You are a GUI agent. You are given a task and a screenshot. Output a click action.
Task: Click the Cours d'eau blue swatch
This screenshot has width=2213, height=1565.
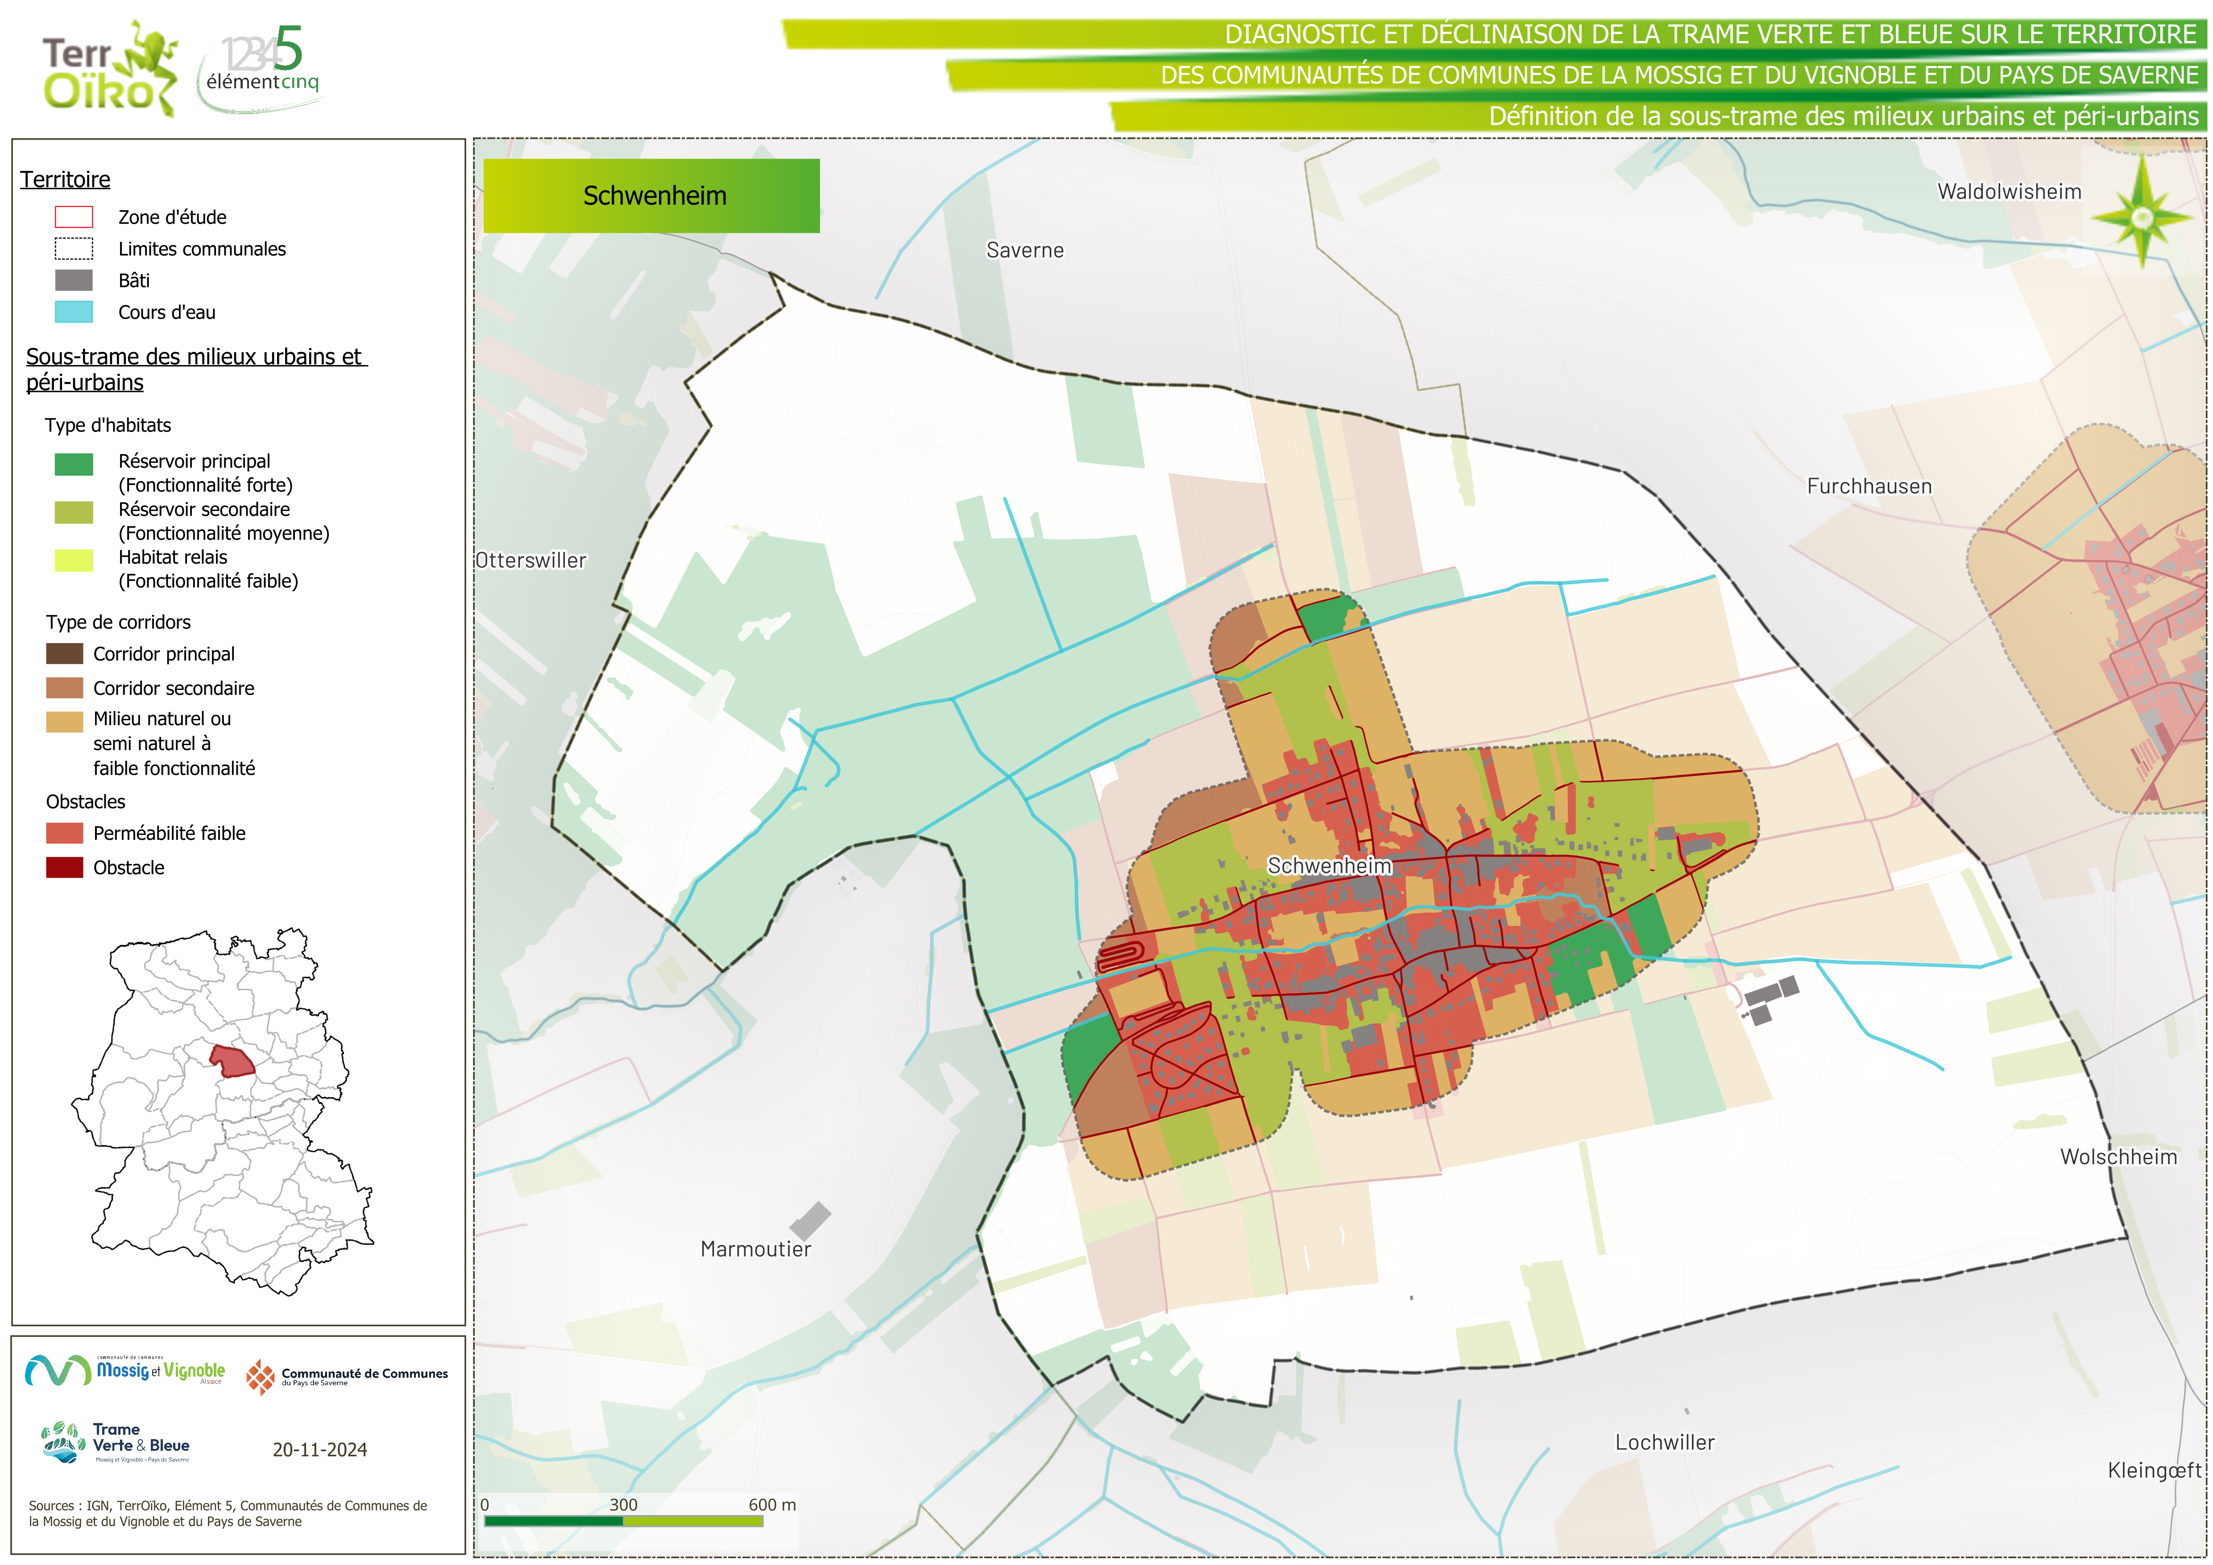(x=74, y=312)
